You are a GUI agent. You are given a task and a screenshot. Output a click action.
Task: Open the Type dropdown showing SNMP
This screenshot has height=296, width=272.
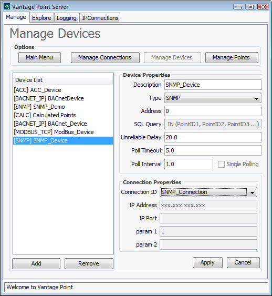(213, 98)
